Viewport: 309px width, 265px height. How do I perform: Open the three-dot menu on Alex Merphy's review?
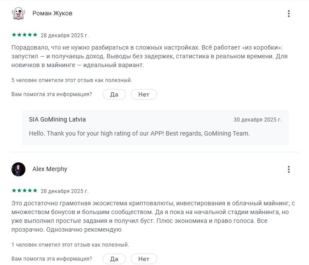pos(288,169)
